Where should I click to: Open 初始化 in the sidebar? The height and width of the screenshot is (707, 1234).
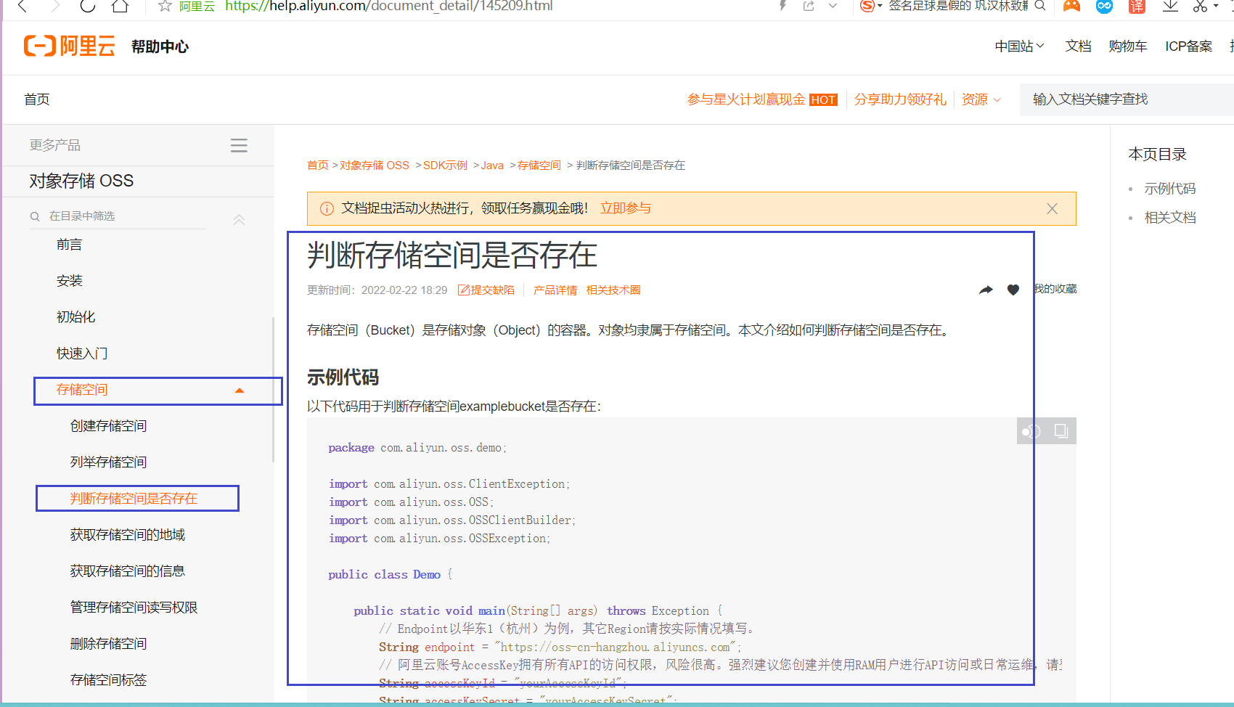pyautogui.click(x=76, y=317)
